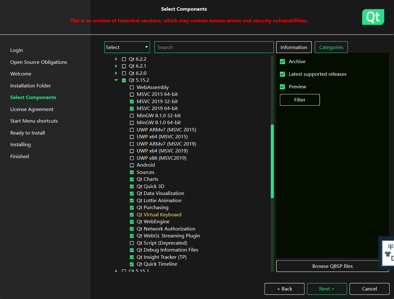Uncheck MSVC 2019 64-bit component

coord(132,108)
